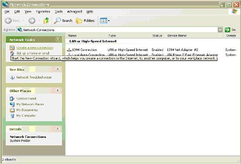Open the Help menu
Image resolution: width=241 pixels, height=164 pixels.
tap(90, 12)
